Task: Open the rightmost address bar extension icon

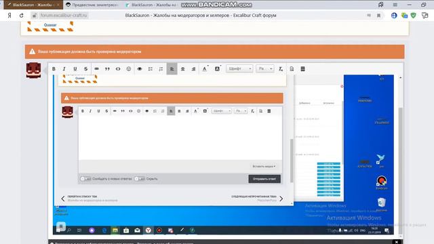Action: pos(425,16)
